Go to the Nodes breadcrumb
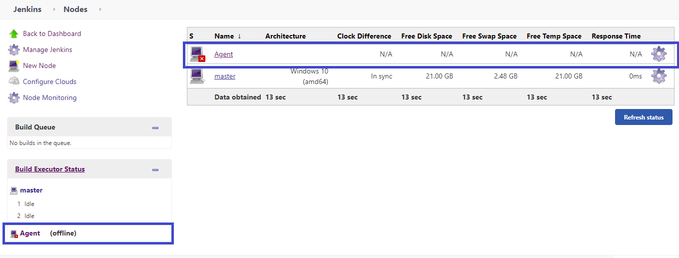Image resolution: width=679 pixels, height=258 pixels. [75, 9]
